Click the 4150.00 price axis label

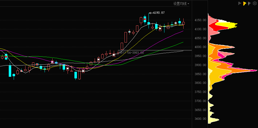pos(200,20)
